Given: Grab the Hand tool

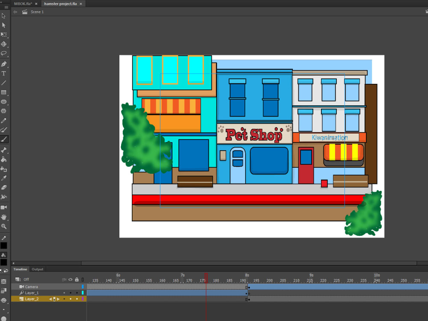Looking at the screenshot, I should coord(4,217).
